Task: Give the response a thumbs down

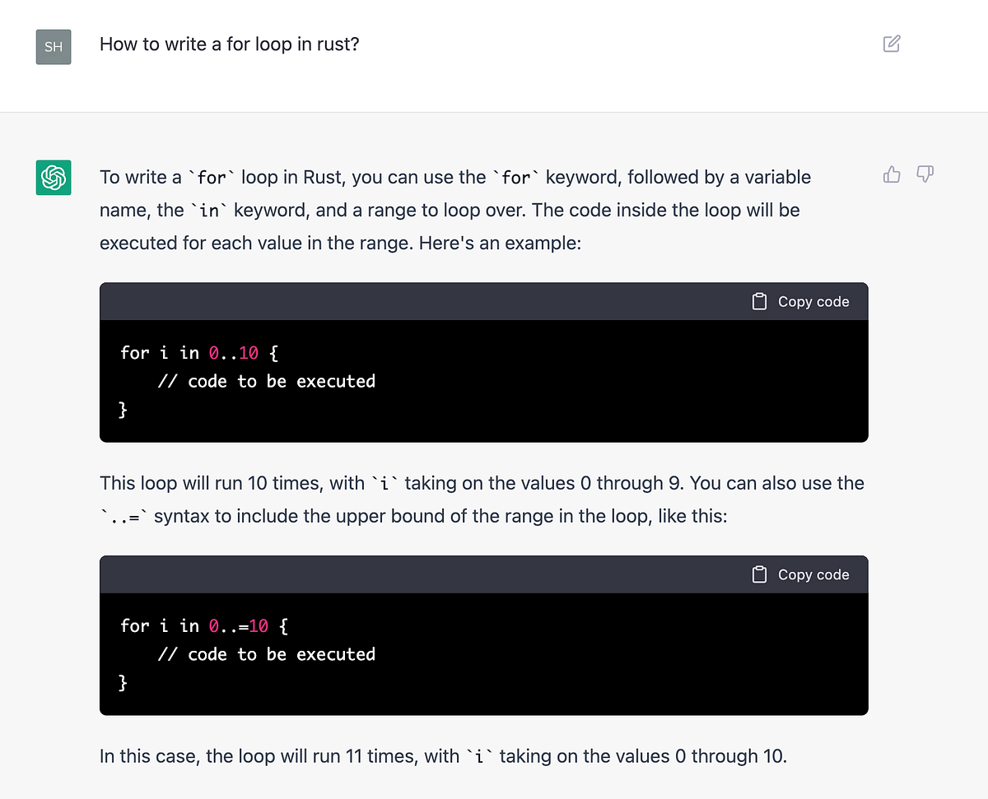Action: [x=925, y=174]
